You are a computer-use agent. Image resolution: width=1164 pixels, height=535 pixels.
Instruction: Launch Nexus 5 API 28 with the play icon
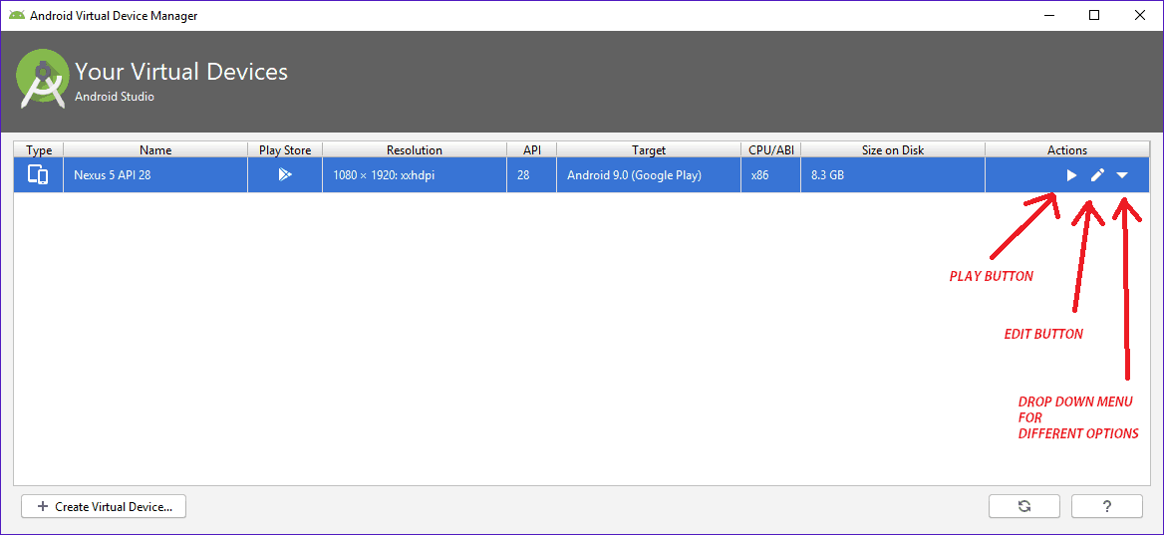coord(1072,175)
